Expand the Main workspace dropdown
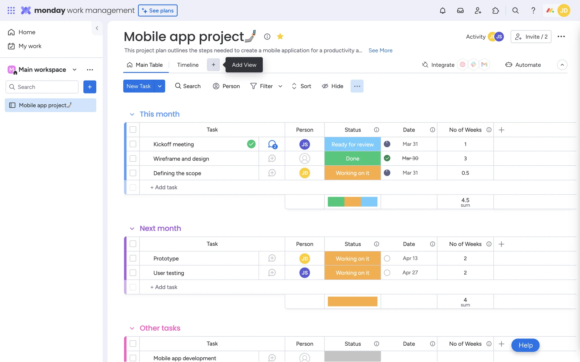Viewport: 580px width, 362px height. (x=74, y=70)
